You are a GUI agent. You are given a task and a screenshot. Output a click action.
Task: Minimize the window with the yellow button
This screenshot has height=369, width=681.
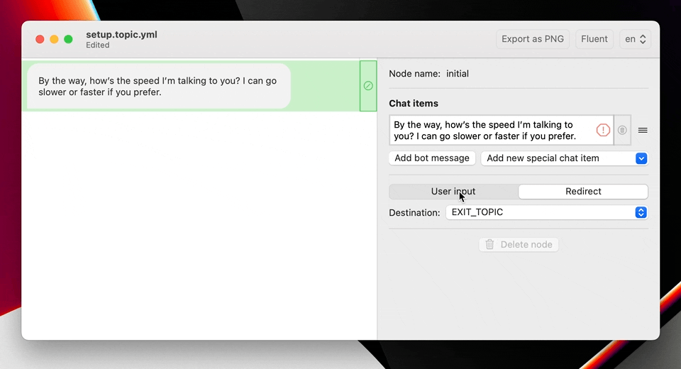[54, 40]
